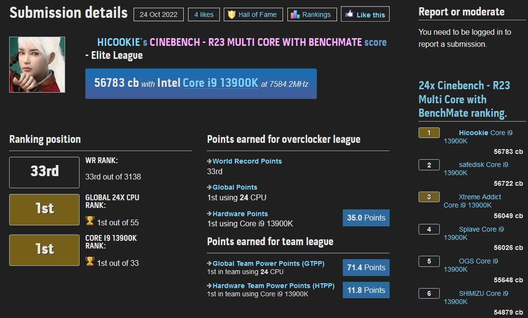Click the rank 2 badge in sidebar

[x=429, y=165]
